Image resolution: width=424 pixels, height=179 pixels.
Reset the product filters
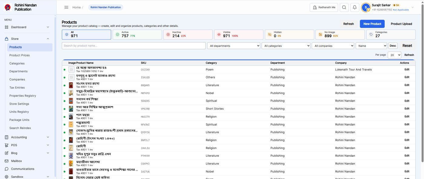(407, 46)
